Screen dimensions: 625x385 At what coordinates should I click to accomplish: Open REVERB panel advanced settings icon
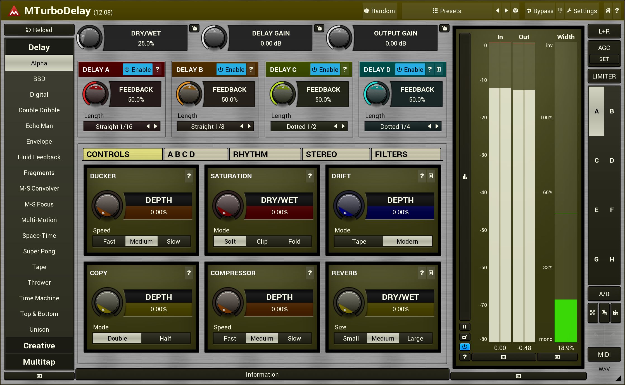431,273
